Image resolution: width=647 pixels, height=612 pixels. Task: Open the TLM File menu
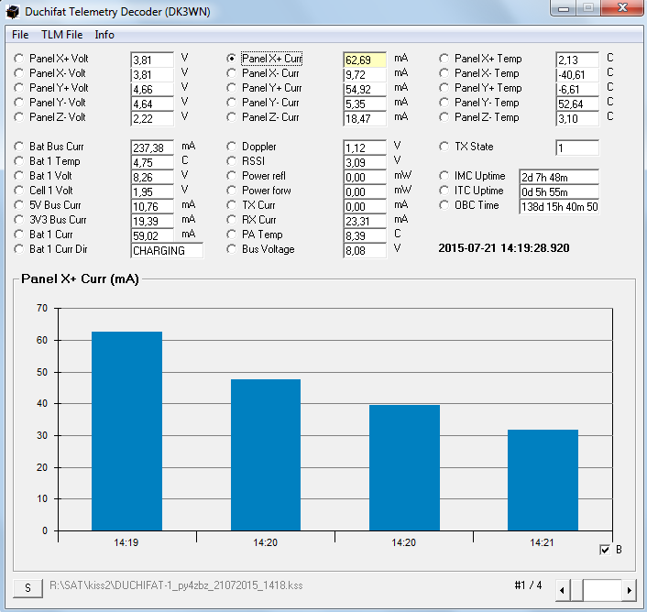click(61, 35)
